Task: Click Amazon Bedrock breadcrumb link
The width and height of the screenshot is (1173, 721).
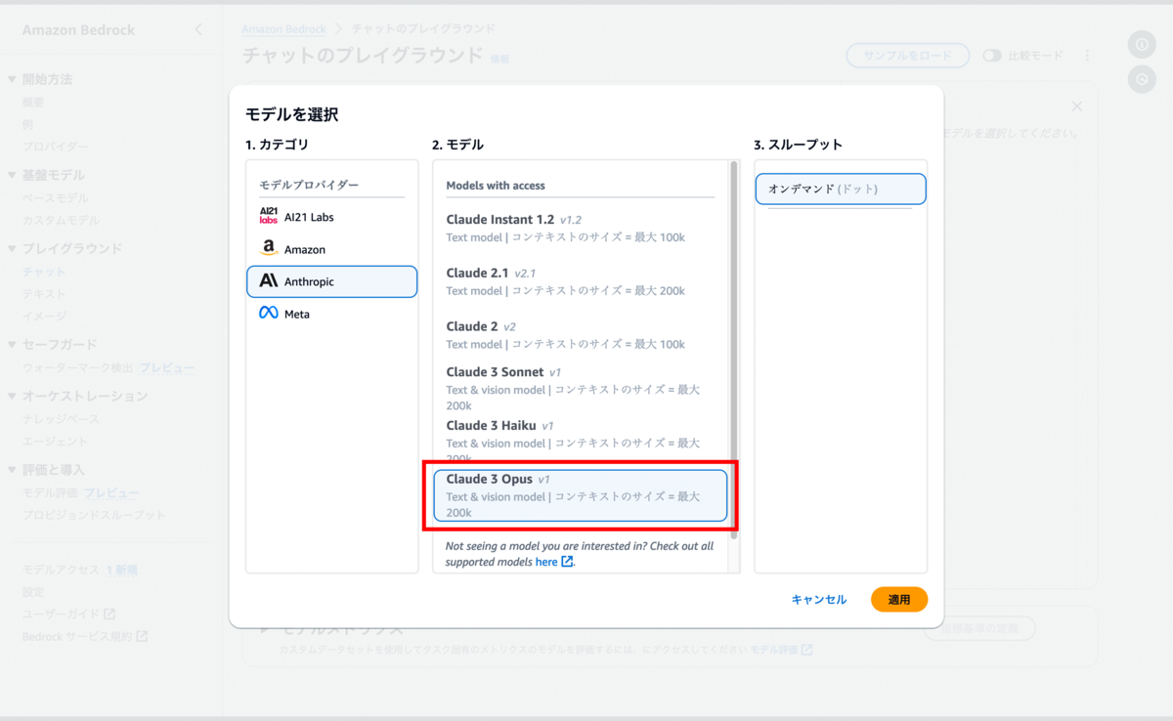Action: pyautogui.click(x=284, y=29)
